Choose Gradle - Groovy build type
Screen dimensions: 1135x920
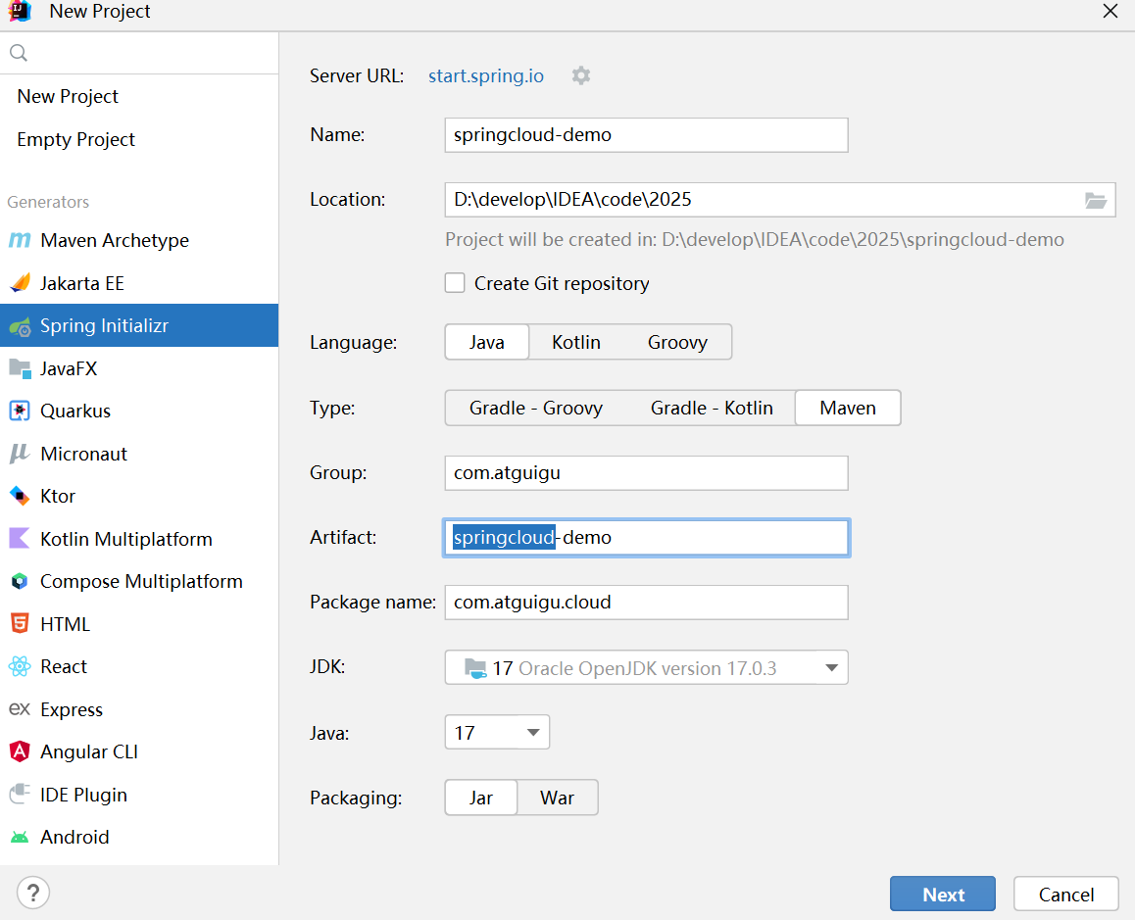pos(536,408)
